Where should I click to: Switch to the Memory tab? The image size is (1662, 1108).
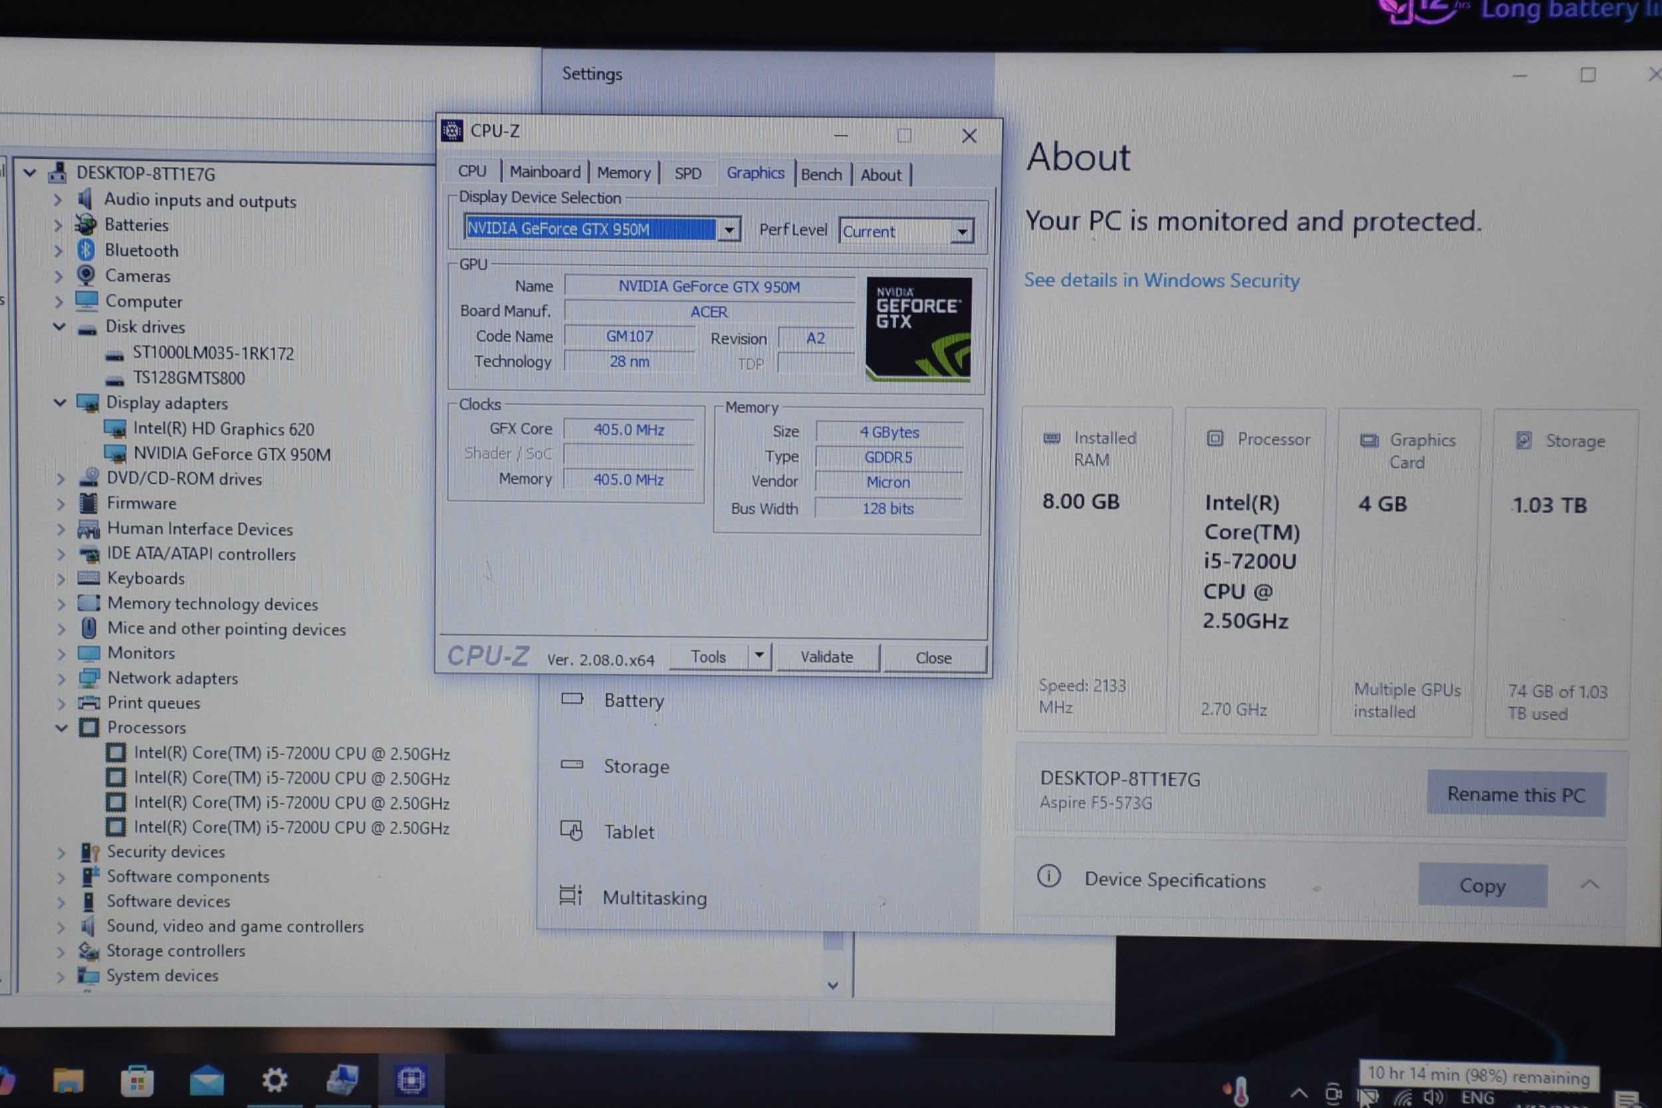[x=624, y=172]
